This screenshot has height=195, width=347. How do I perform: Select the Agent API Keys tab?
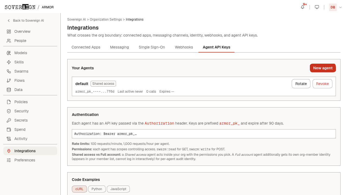tap(217, 47)
